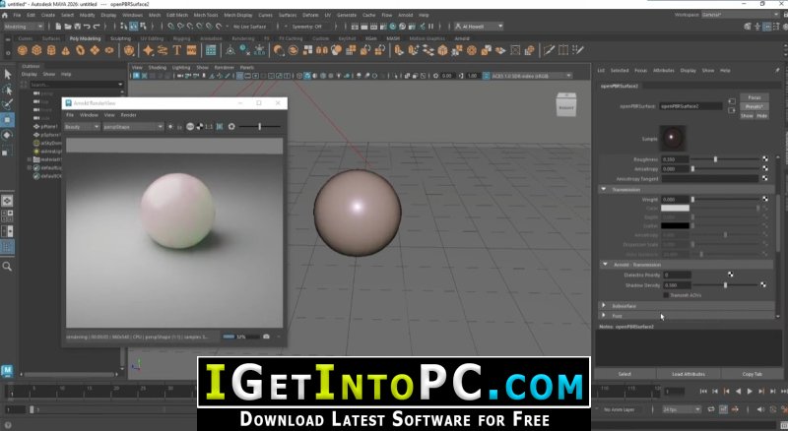
Task: Click the Roughness map checker button
Action: (765, 158)
